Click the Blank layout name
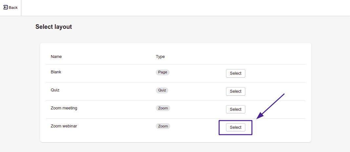The image size is (350, 152). (56, 72)
